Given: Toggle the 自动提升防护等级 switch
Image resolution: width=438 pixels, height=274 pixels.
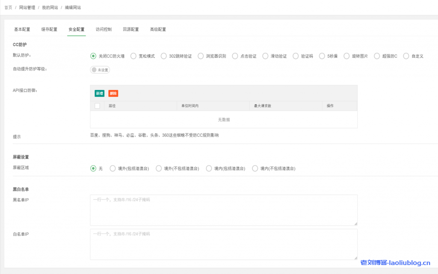Looking at the screenshot, I should [x=100, y=70].
